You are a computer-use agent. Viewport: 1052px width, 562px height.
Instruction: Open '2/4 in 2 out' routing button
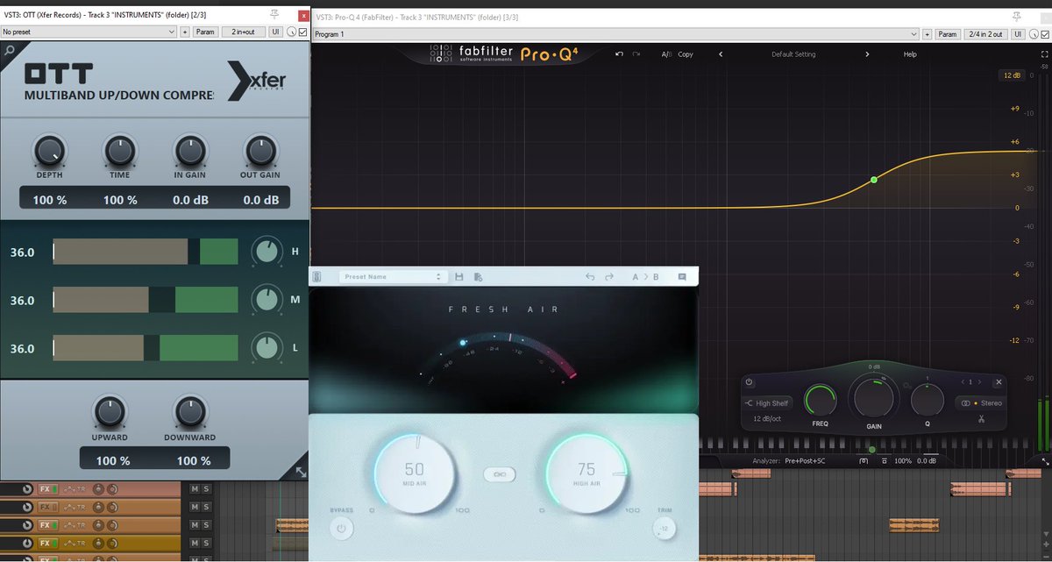tap(985, 34)
